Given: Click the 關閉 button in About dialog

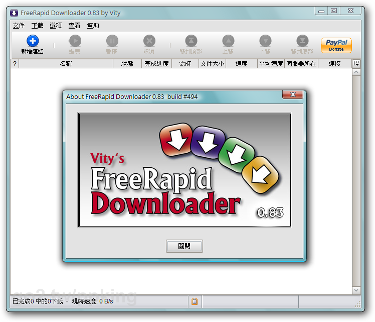Looking at the screenshot, I should 184,246.
